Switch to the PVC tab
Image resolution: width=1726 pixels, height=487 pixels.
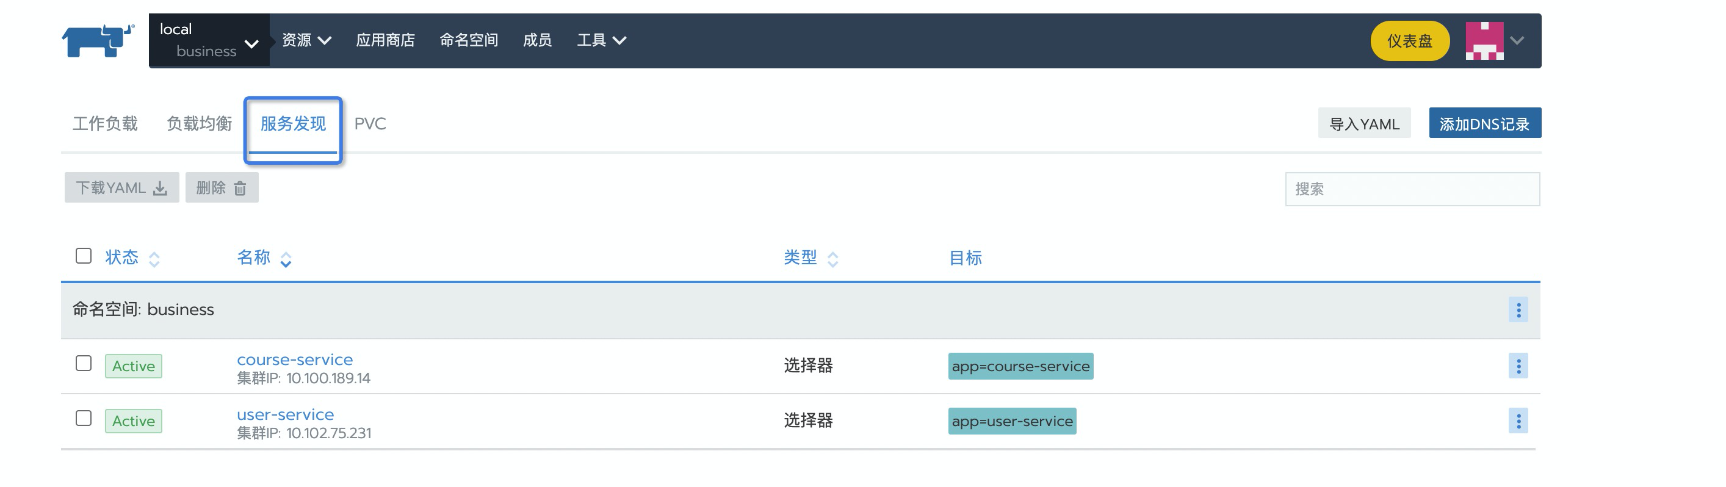click(370, 124)
